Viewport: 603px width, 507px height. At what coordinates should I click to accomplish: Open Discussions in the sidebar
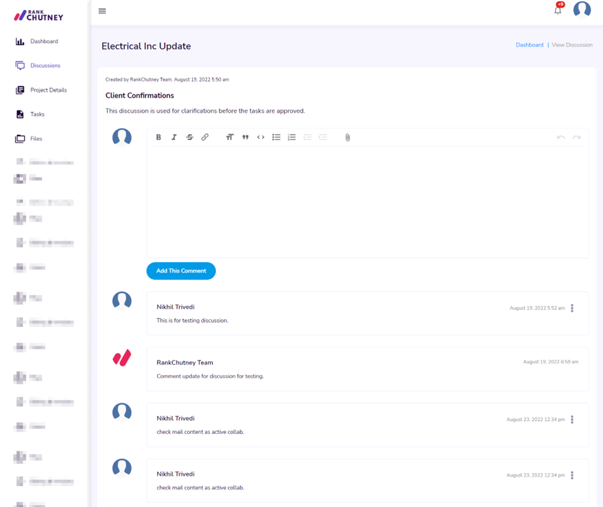[38, 66]
